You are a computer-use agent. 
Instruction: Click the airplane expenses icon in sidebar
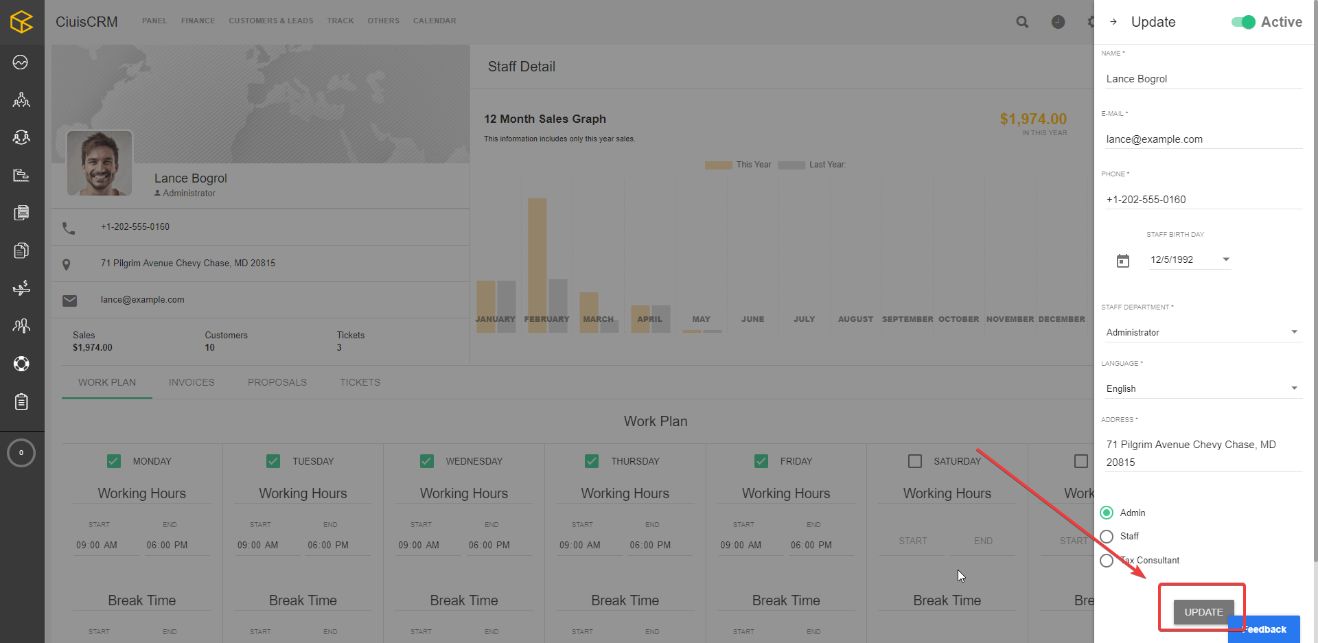pyautogui.click(x=21, y=288)
